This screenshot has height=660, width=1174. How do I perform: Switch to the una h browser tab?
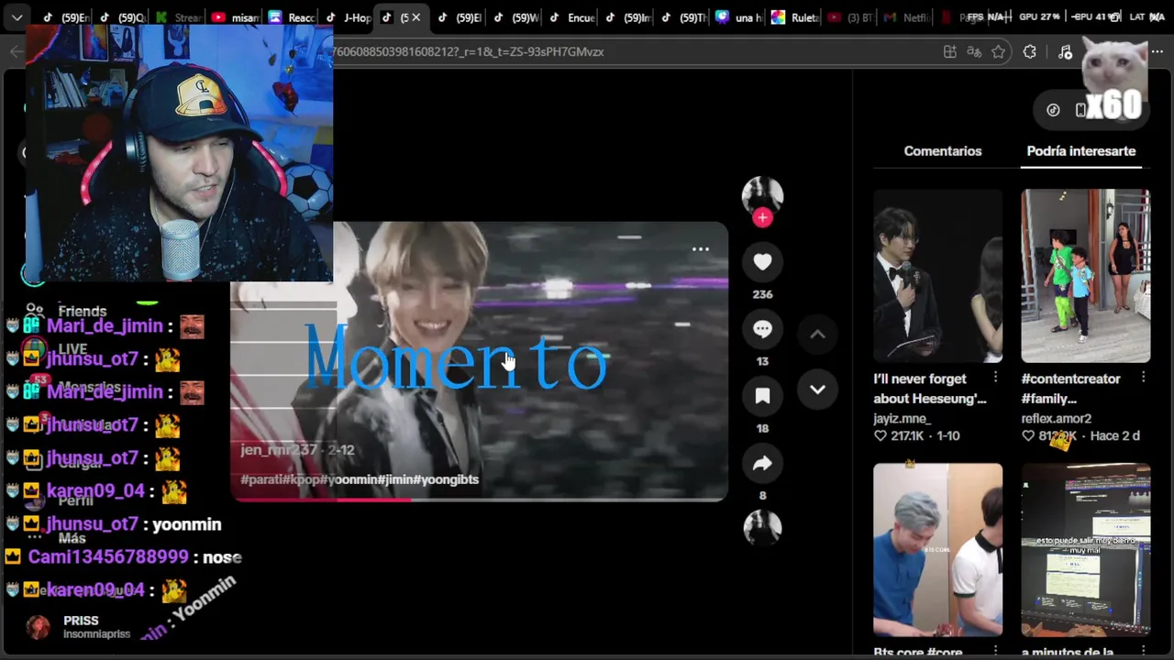click(x=739, y=17)
